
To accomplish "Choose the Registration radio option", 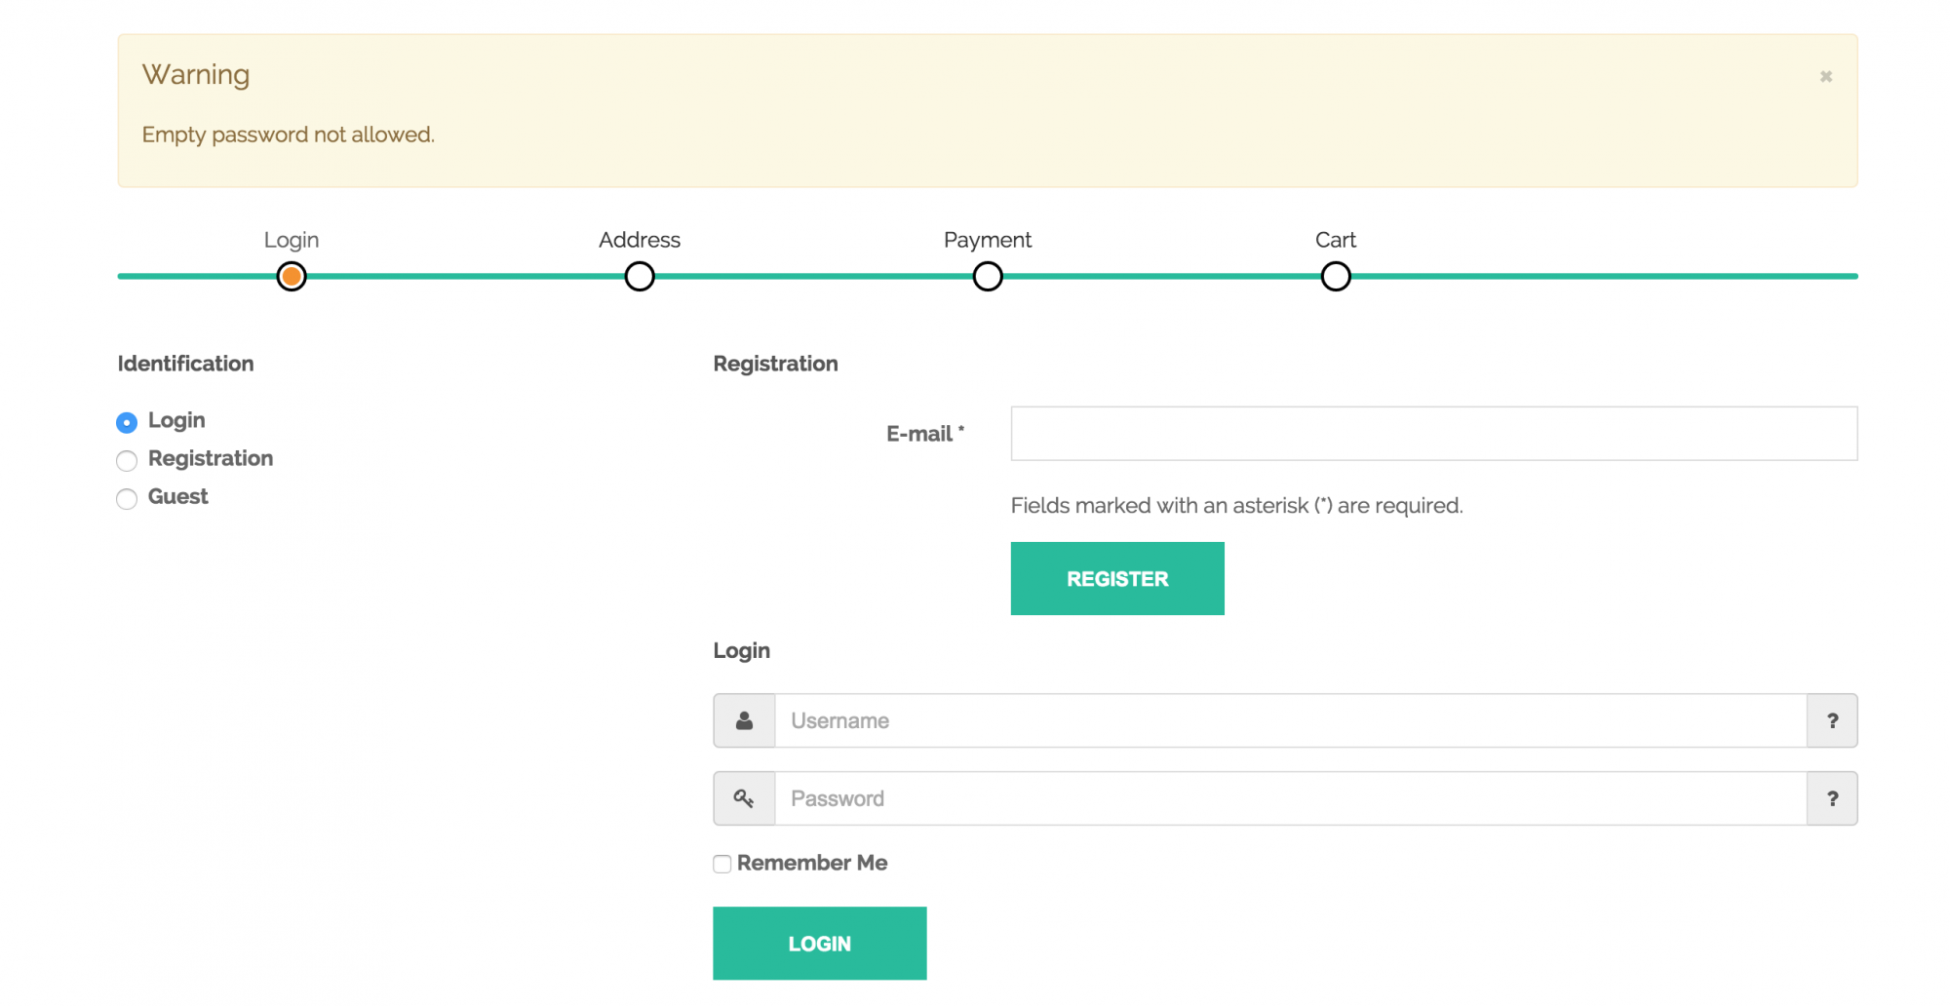I will pyautogui.click(x=127, y=460).
